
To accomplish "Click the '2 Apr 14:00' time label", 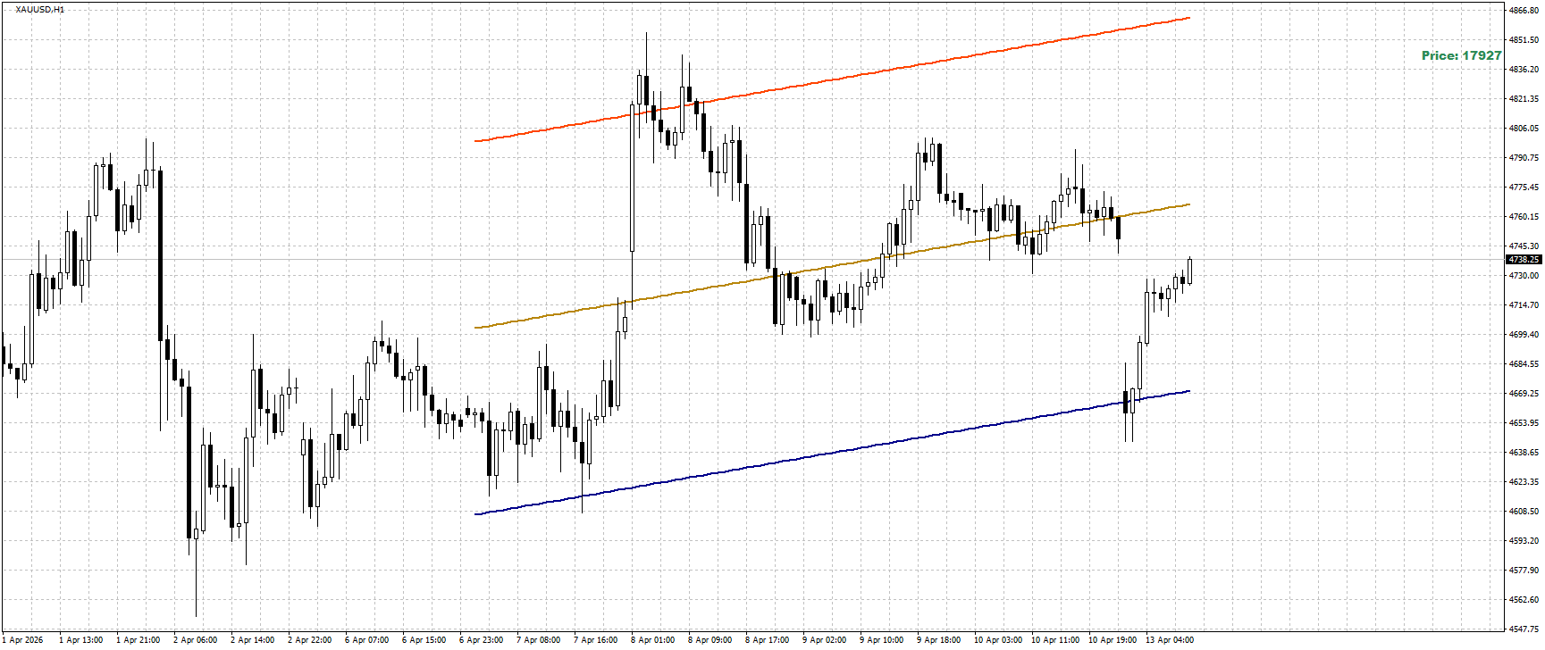I will click(x=253, y=640).
